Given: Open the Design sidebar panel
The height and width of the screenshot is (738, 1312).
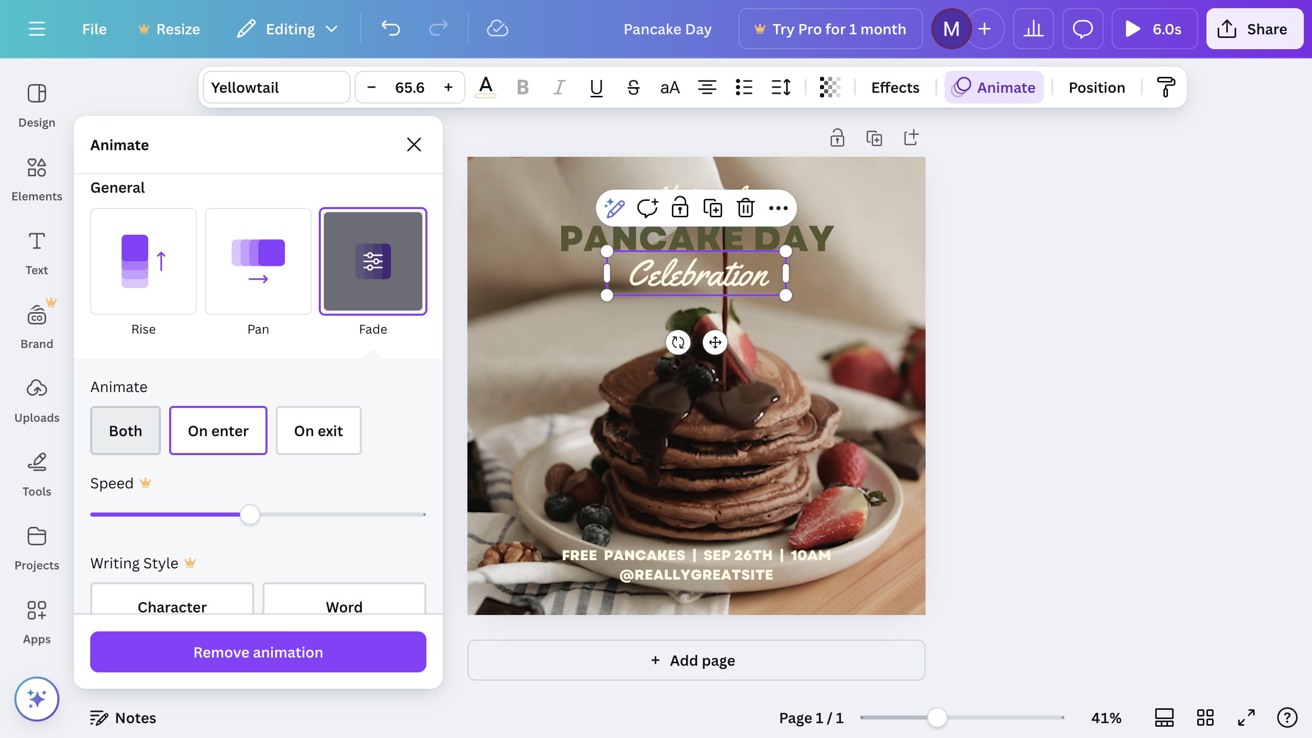Looking at the screenshot, I should click(37, 106).
